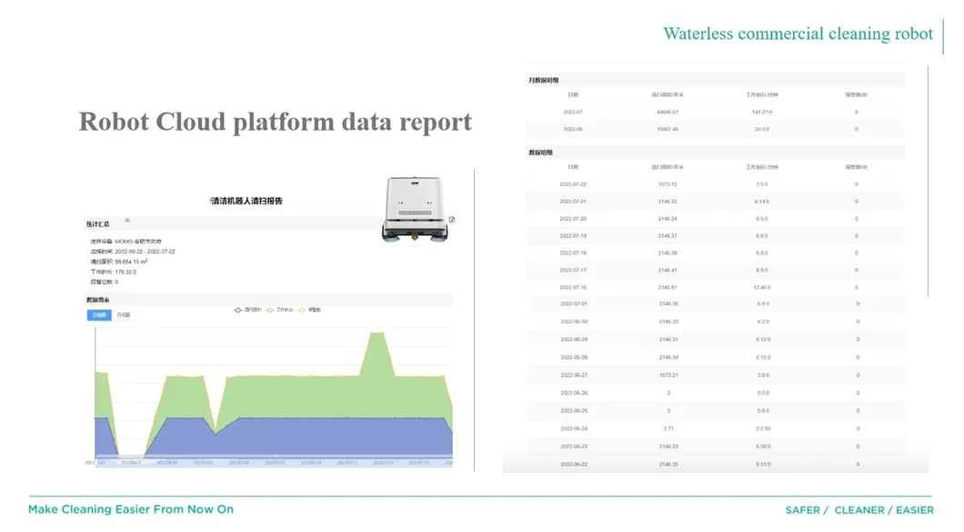The height and width of the screenshot is (532, 964).
Task: Select the blue daily view tab
Action: tap(99, 315)
